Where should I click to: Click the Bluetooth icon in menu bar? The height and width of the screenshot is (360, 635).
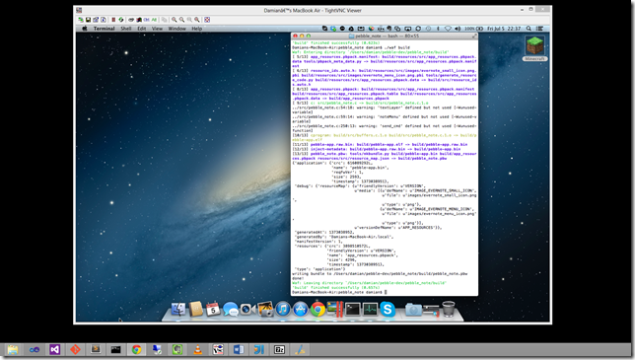pyautogui.click(x=438, y=29)
